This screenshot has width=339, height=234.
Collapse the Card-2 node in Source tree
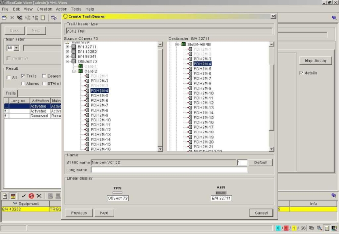pyautogui.click(x=74, y=71)
